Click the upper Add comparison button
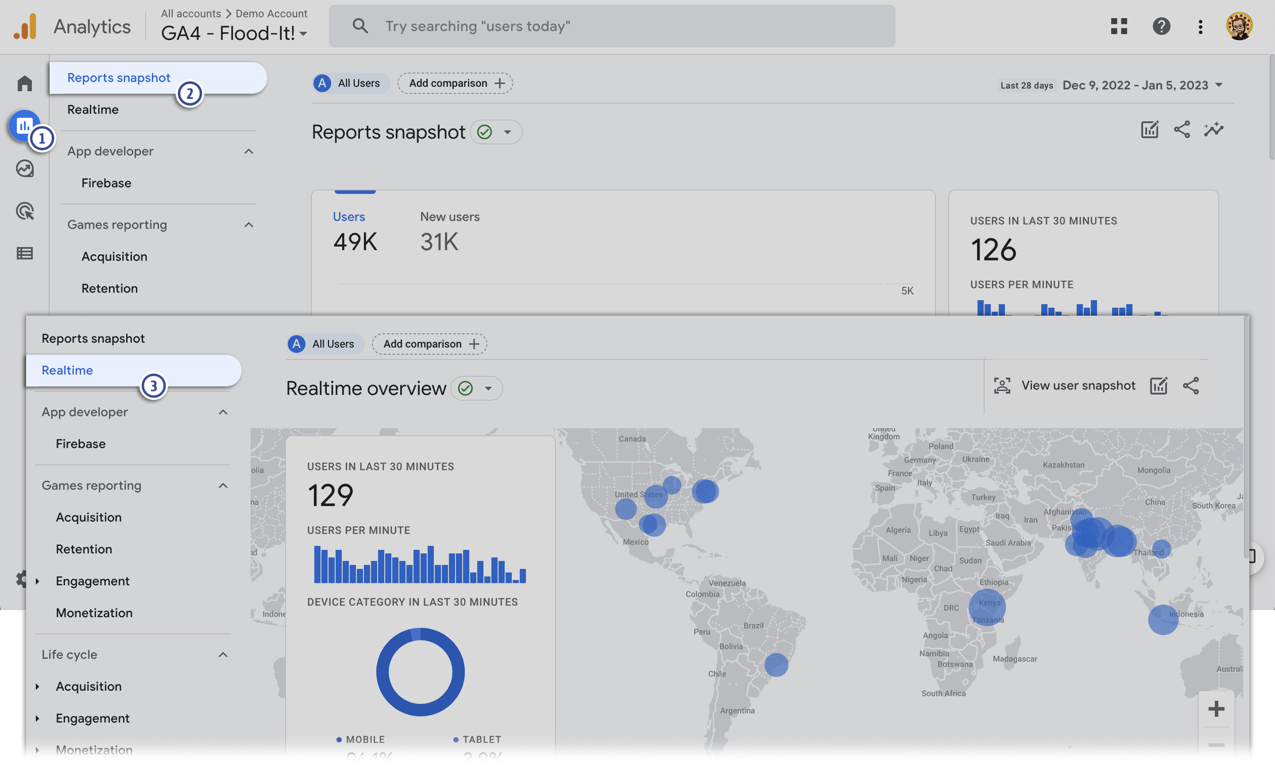This screenshot has width=1275, height=777. click(455, 83)
